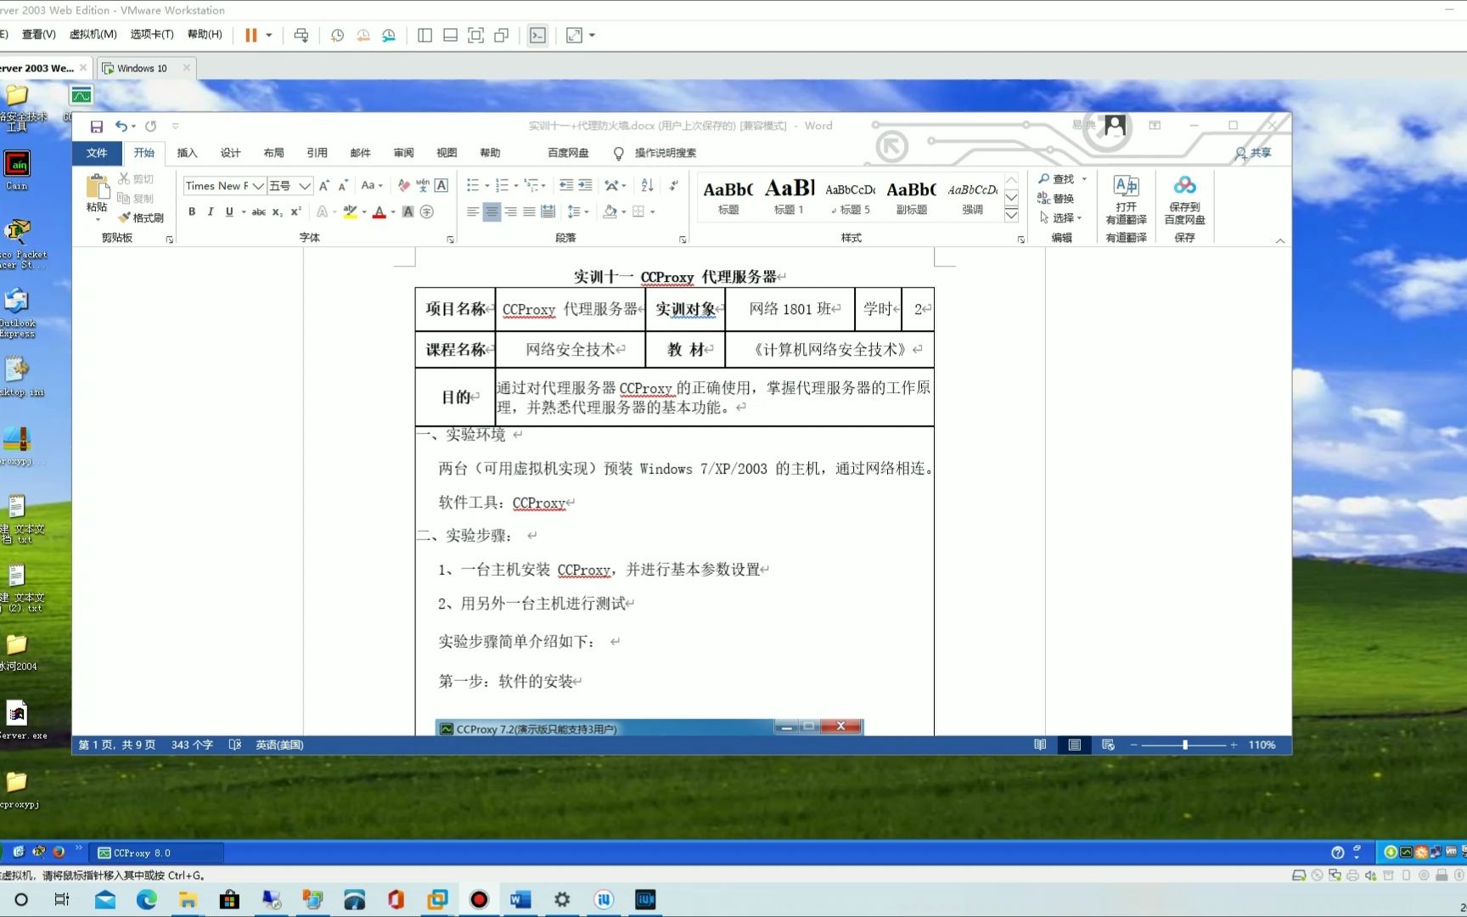Open the underline style dropdown arrow
This screenshot has height=917, width=1467.
(x=244, y=212)
